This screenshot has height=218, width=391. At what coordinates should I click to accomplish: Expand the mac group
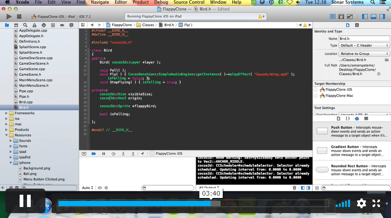click(x=6, y=124)
